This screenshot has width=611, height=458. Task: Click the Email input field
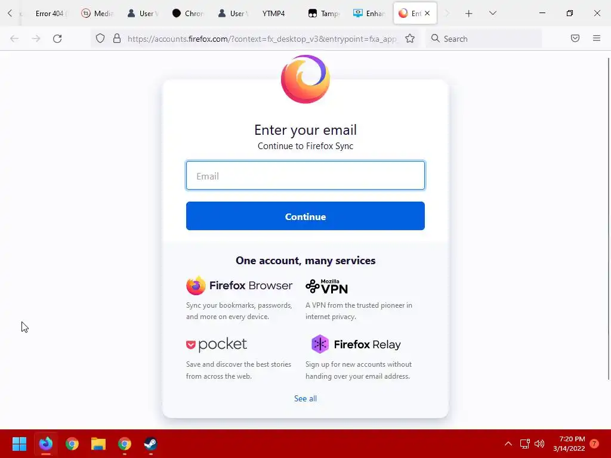[305, 176]
